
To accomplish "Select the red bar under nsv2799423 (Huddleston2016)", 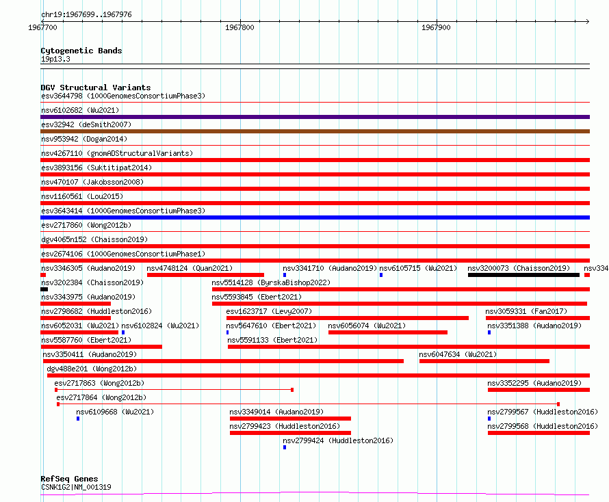I will click(291, 433).
